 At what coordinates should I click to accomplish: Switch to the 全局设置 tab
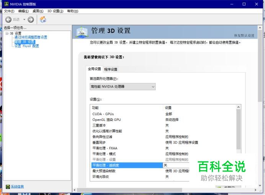point(94,69)
